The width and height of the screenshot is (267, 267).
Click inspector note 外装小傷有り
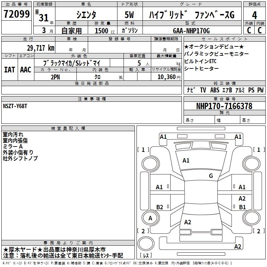tap(18, 153)
